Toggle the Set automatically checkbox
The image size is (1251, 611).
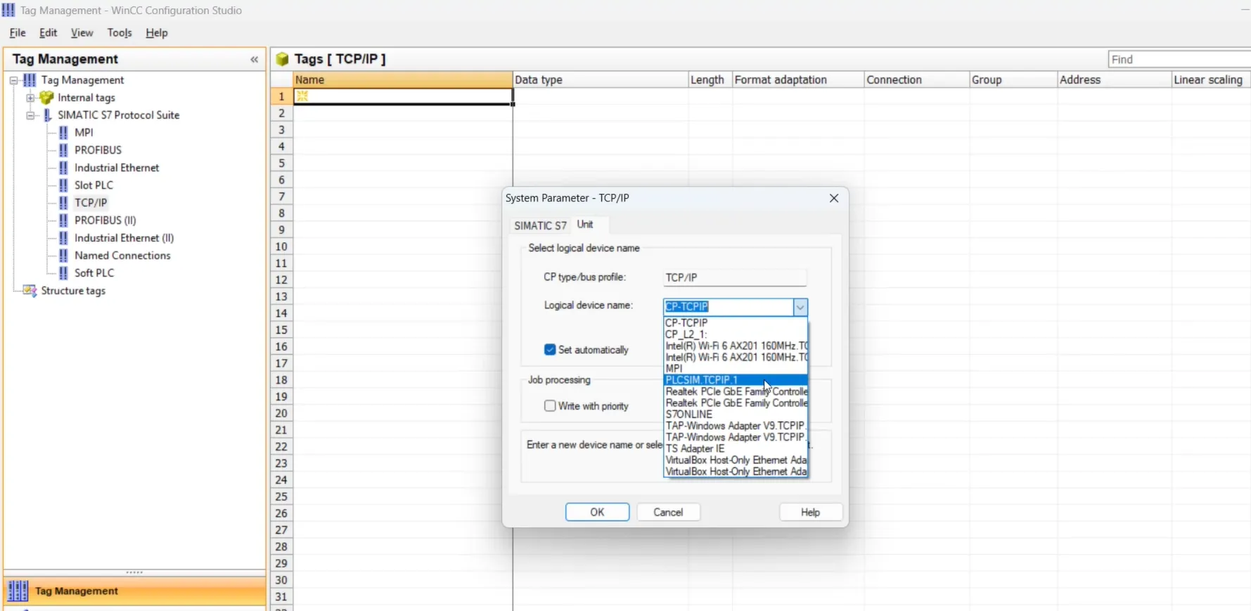(x=550, y=350)
